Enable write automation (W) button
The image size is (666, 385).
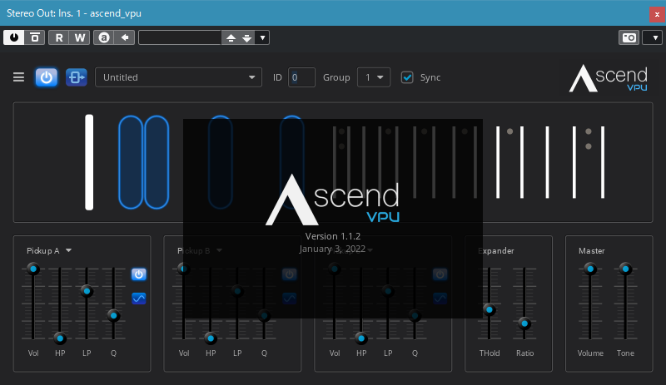(x=79, y=37)
